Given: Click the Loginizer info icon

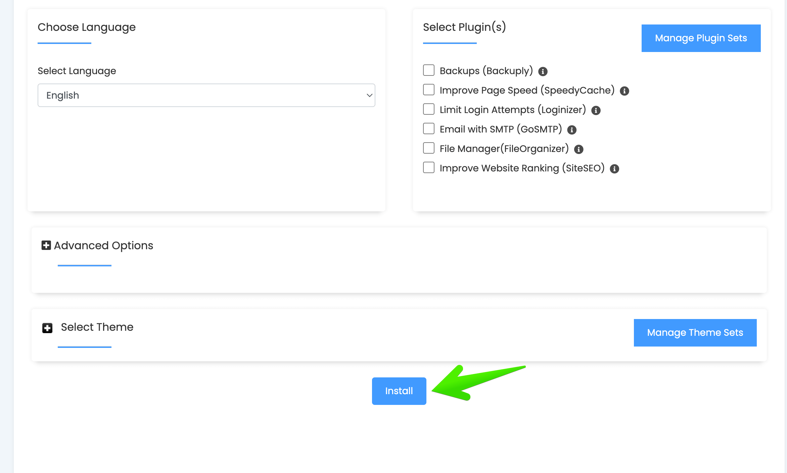Looking at the screenshot, I should pos(596,110).
